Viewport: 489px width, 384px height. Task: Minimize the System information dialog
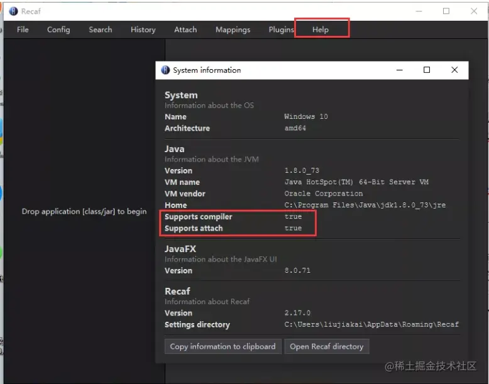(x=399, y=70)
